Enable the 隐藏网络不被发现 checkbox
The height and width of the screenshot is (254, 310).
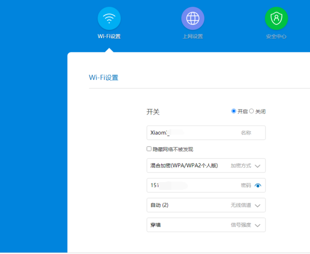149,148
